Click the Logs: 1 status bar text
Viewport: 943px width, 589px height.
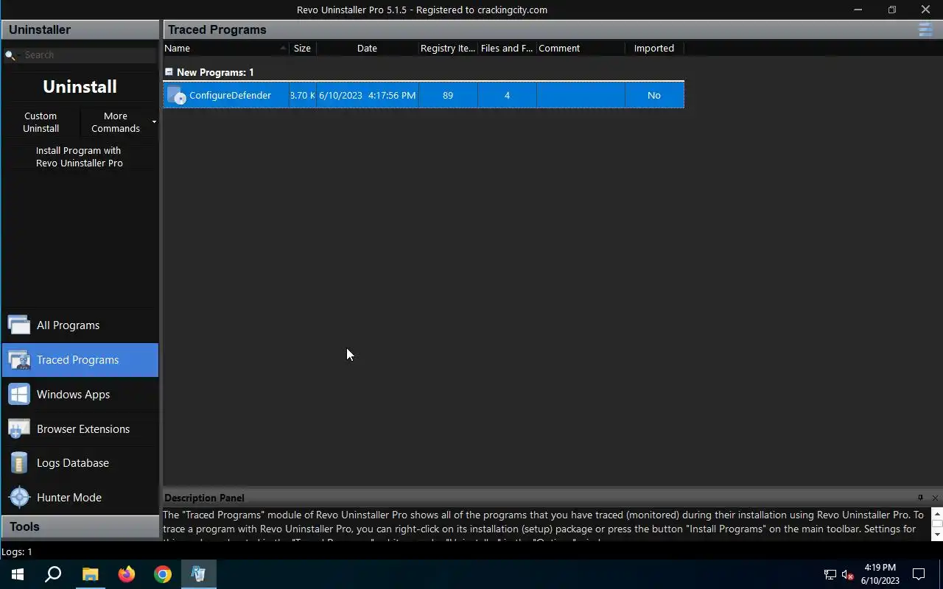click(16, 551)
